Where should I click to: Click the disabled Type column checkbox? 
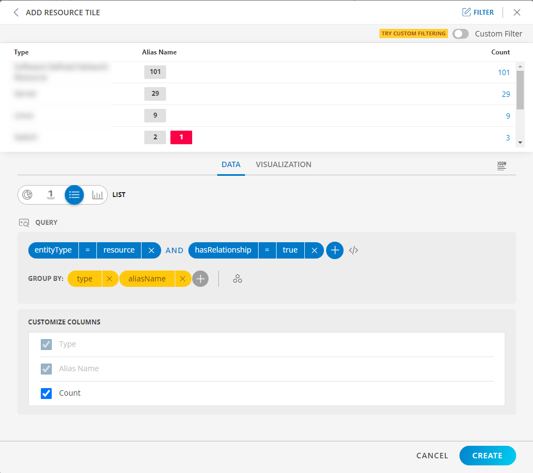pyautogui.click(x=46, y=344)
